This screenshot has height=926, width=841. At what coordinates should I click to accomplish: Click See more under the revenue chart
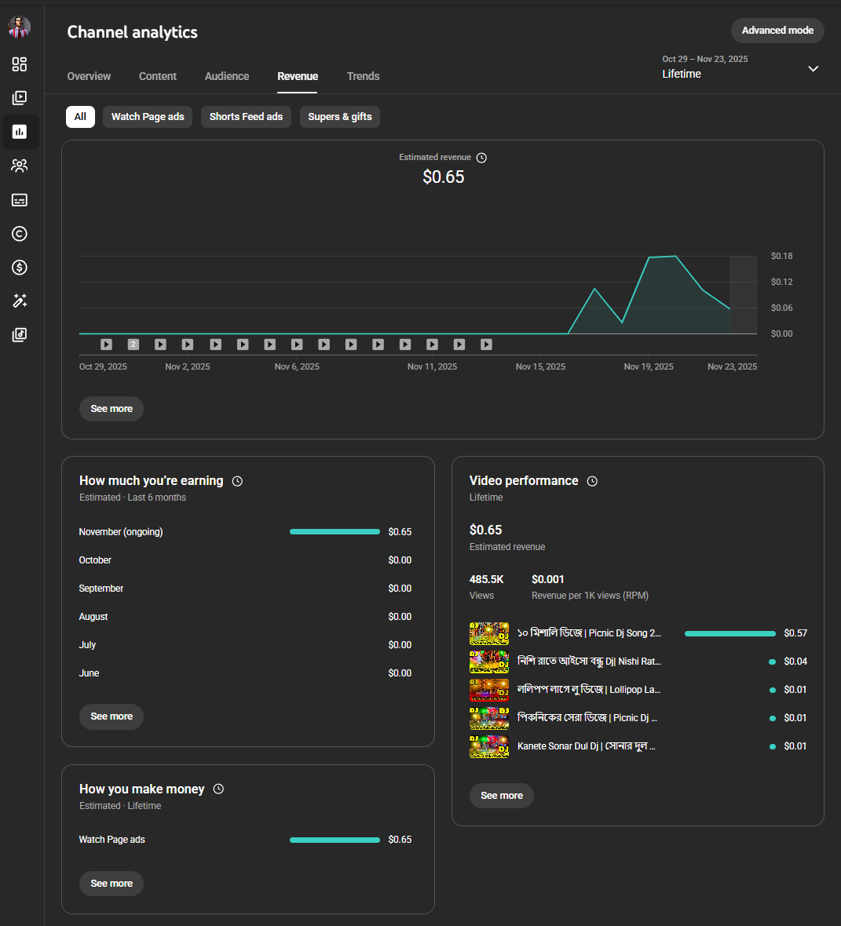tap(112, 409)
